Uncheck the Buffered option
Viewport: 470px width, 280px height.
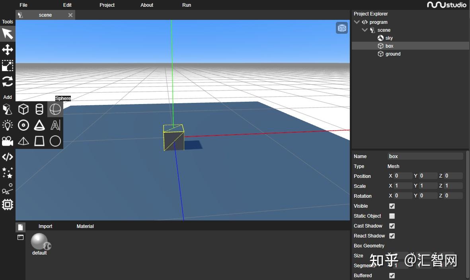[x=392, y=275]
